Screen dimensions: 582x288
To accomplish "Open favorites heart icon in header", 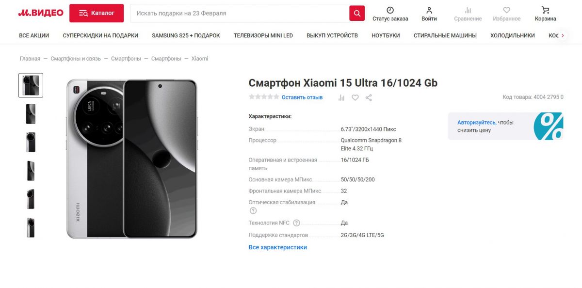I will point(507,10).
